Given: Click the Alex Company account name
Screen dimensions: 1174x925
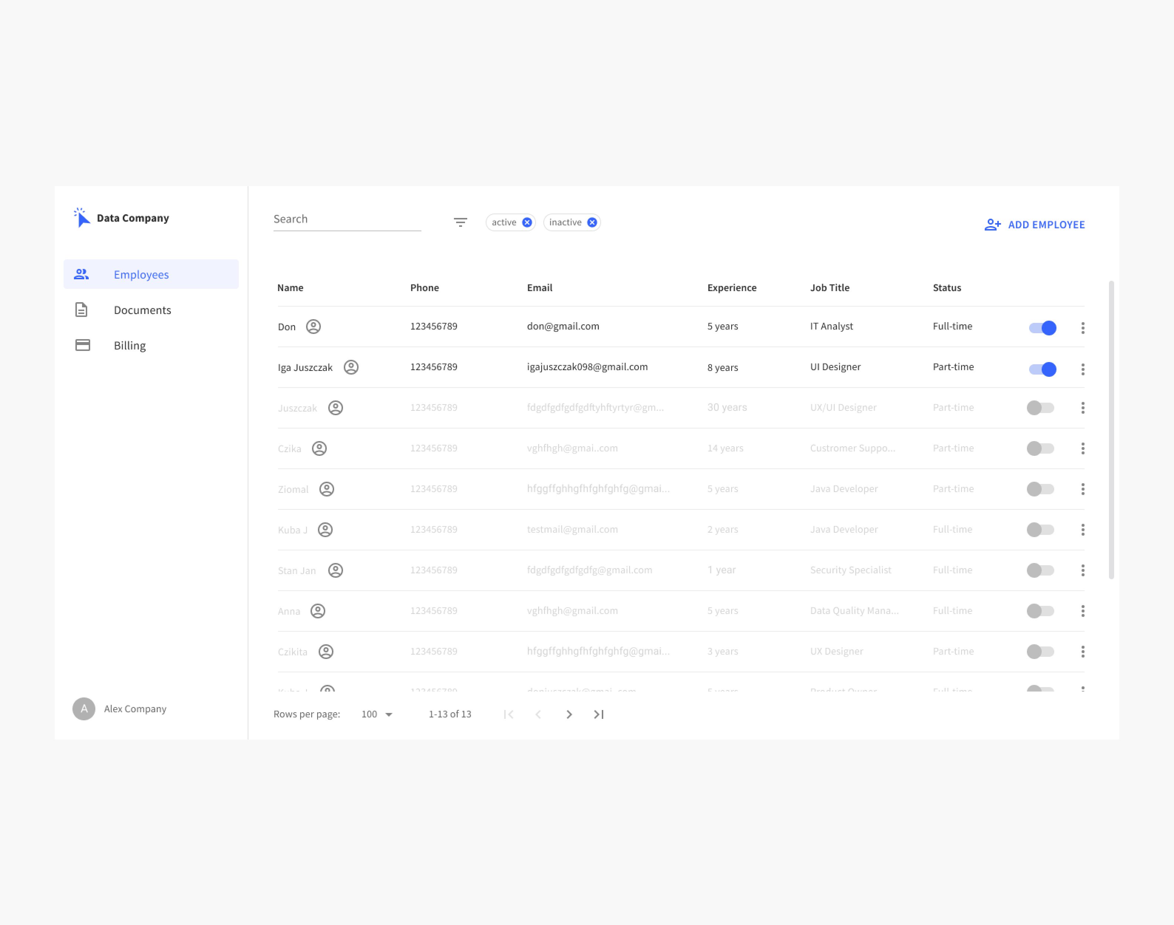Looking at the screenshot, I should point(135,709).
